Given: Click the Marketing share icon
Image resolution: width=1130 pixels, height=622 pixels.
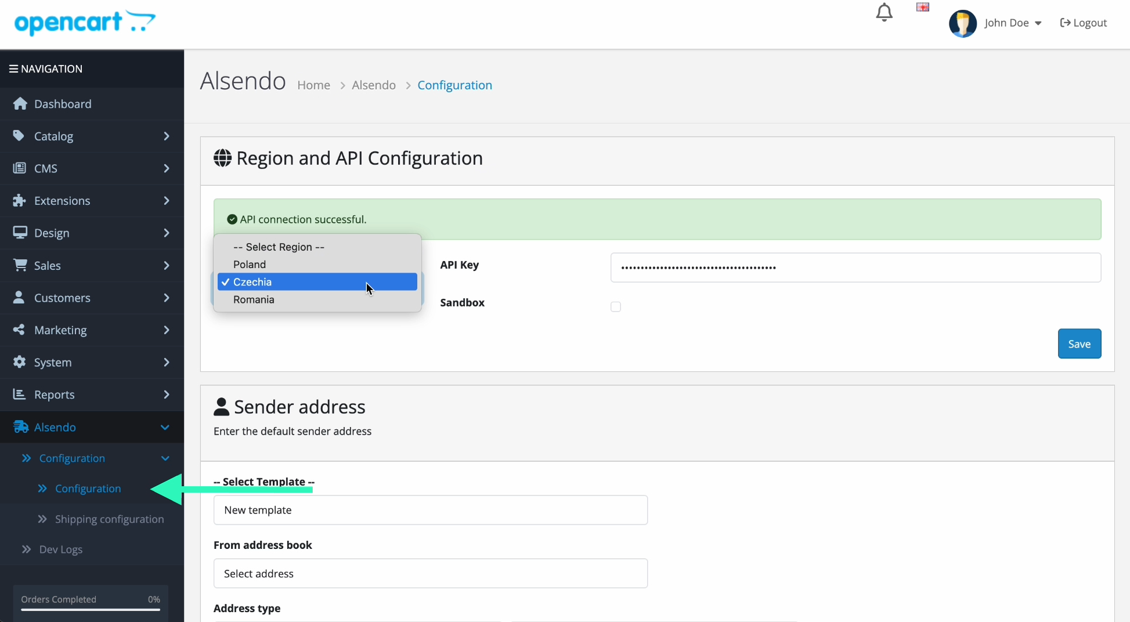Looking at the screenshot, I should 19,330.
